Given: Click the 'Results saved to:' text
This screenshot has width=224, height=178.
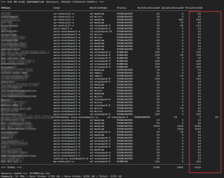Looking at the screenshot, I should [14, 173].
